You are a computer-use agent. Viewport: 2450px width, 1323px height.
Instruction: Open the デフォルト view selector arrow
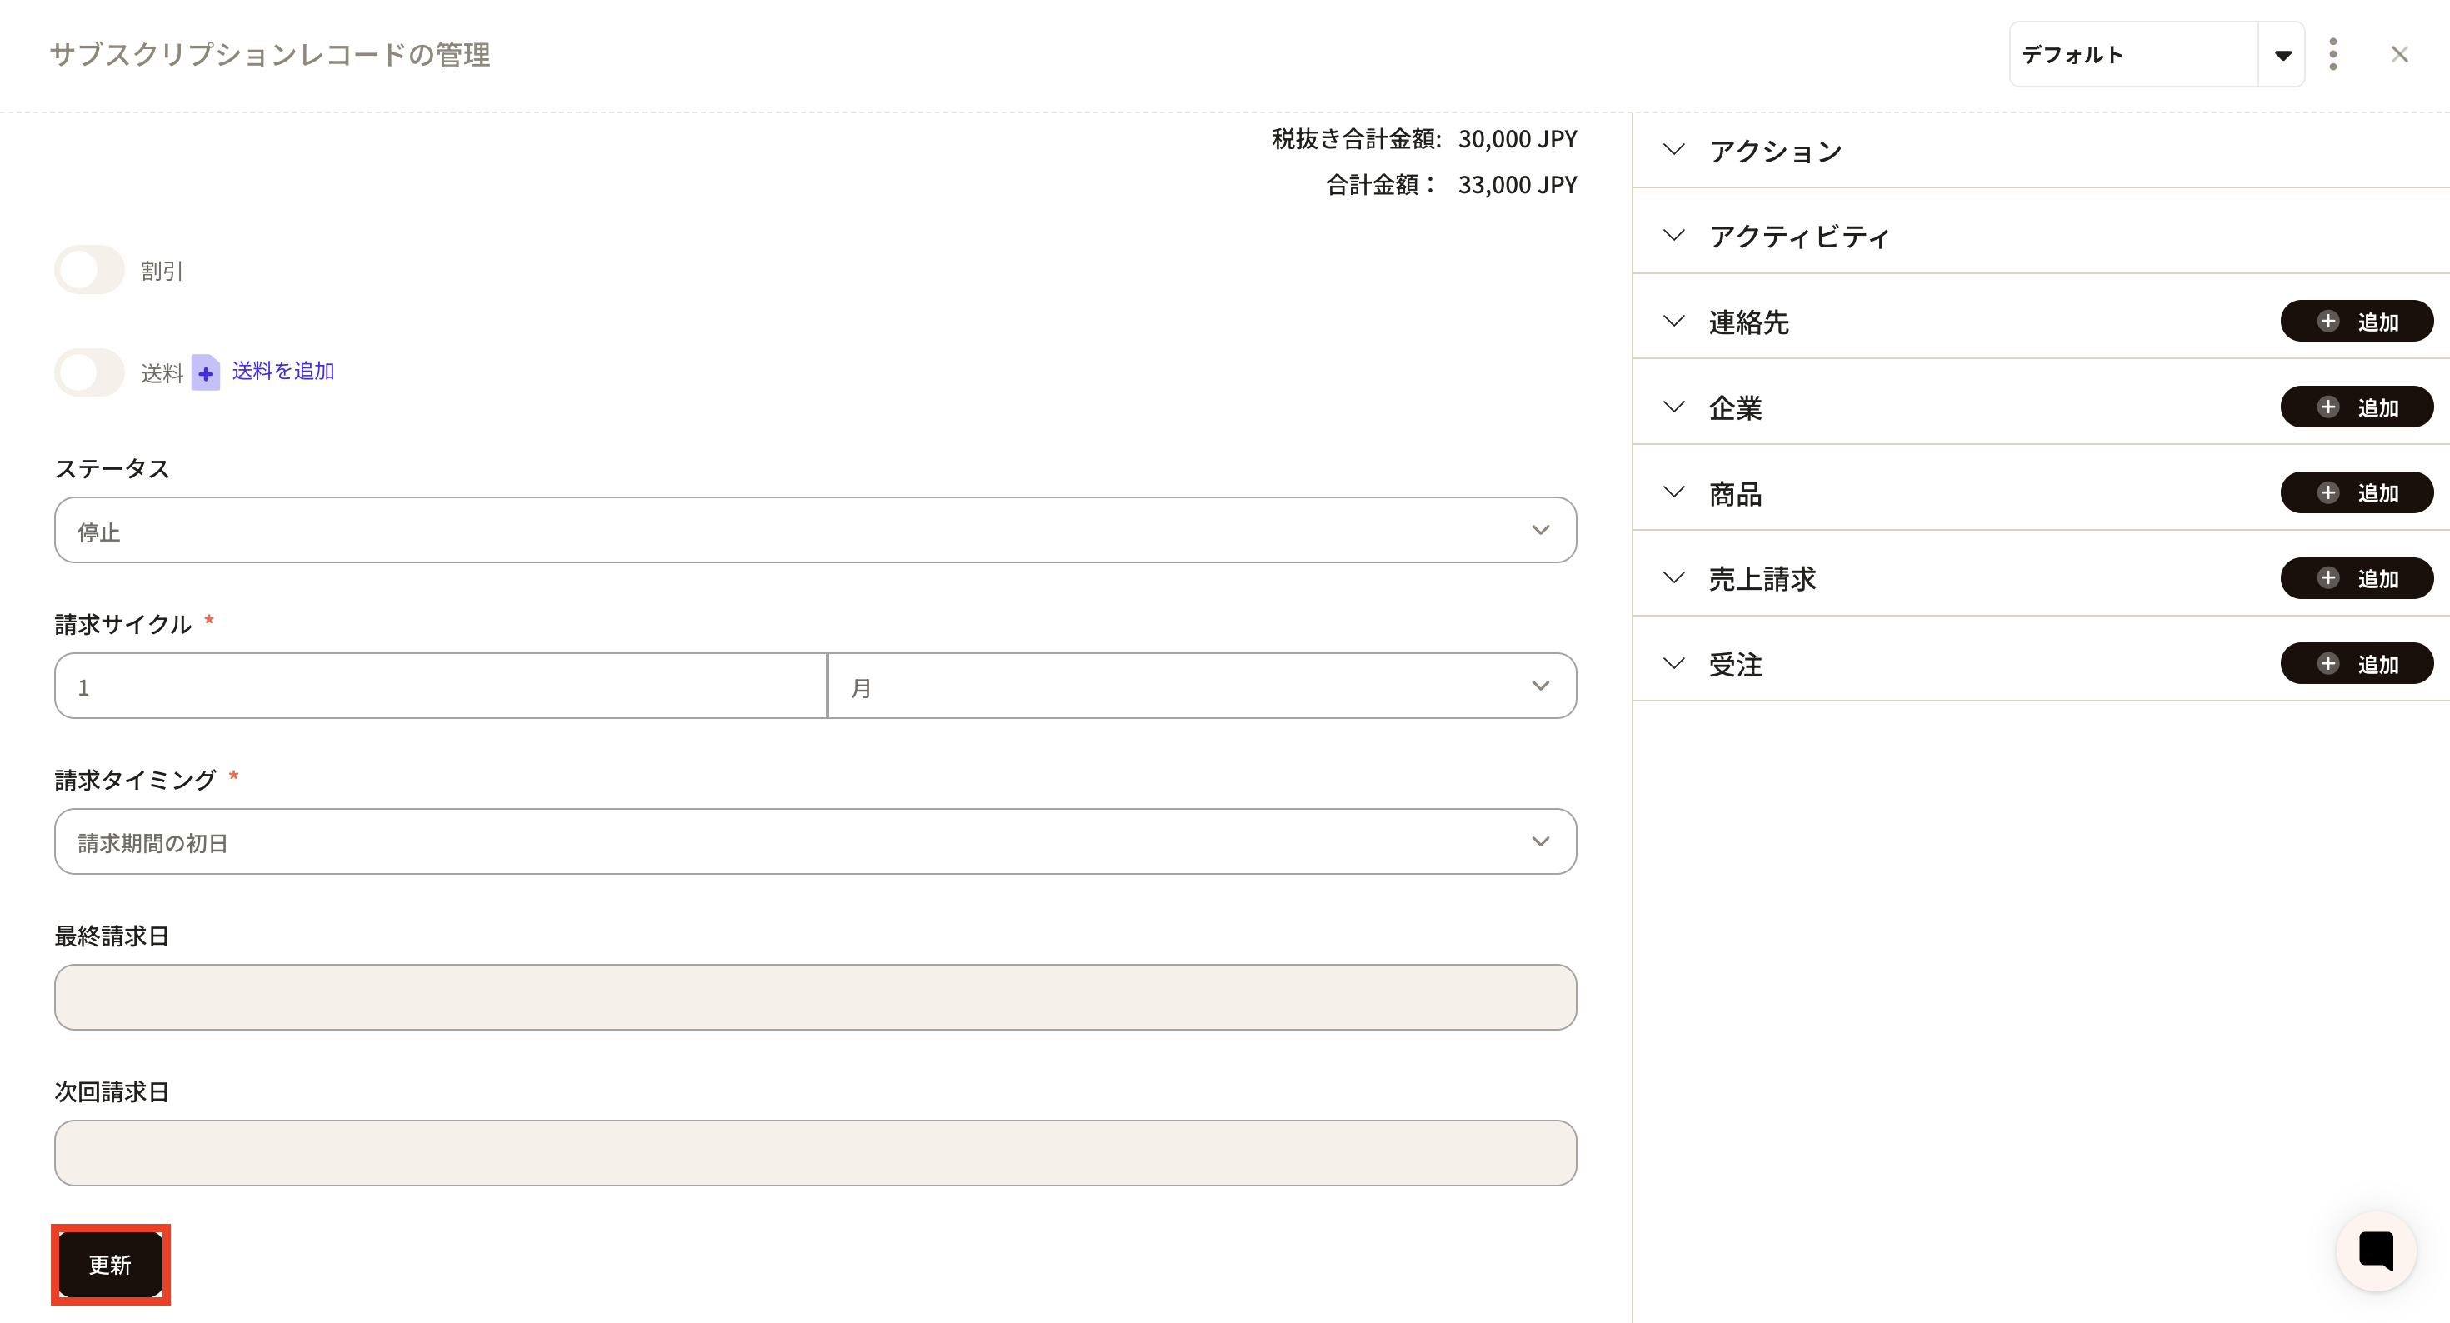coord(2282,55)
